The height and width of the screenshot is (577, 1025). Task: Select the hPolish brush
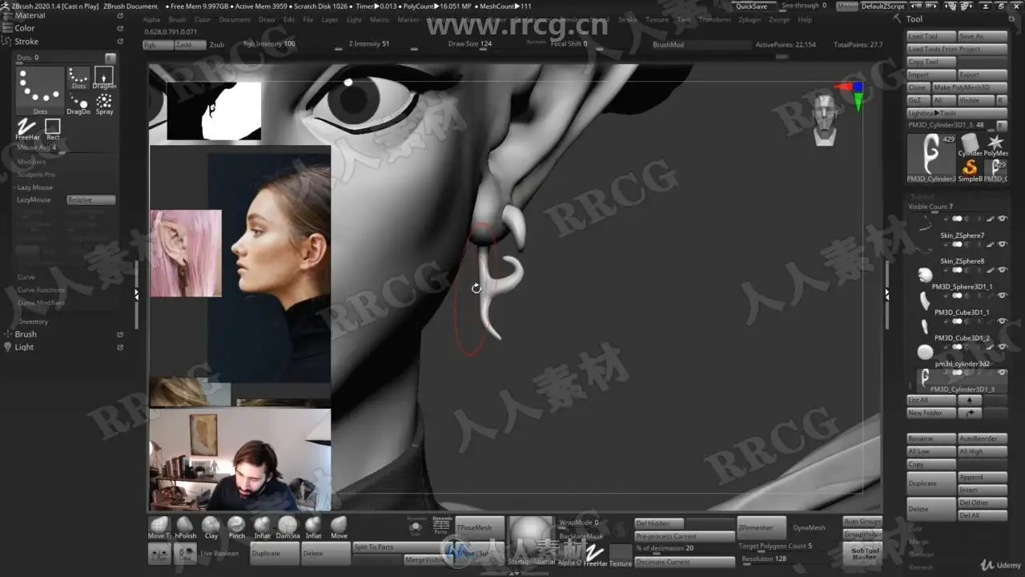(x=185, y=527)
